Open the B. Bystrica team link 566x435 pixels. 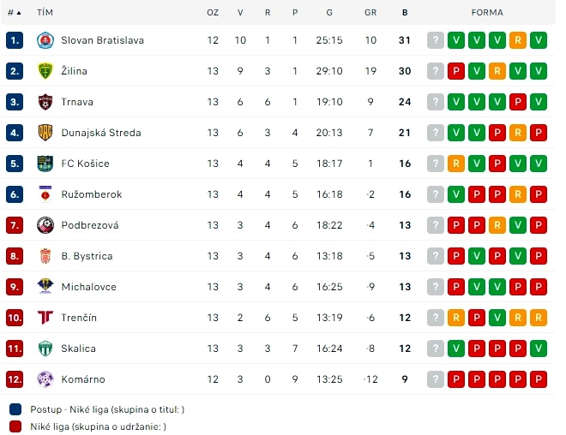[x=87, y=256]
